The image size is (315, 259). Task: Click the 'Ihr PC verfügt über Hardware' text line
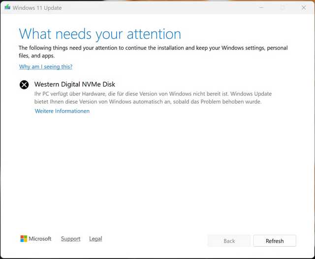(153, 93)
